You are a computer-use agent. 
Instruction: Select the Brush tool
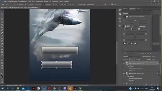(x=2, y=36)
